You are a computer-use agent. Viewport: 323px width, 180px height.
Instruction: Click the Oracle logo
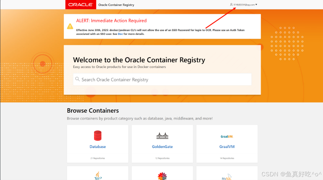pos(80,4)
